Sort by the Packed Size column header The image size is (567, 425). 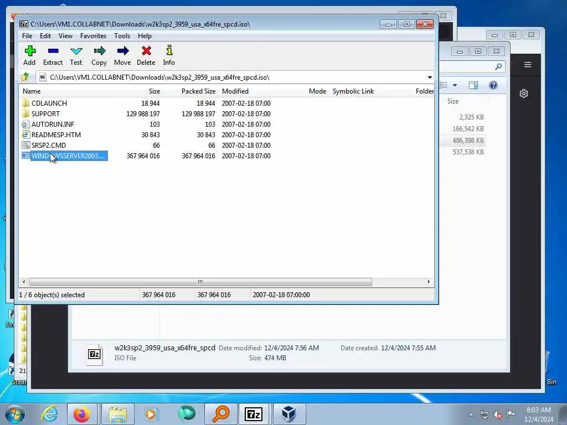(x=190, y=91)
